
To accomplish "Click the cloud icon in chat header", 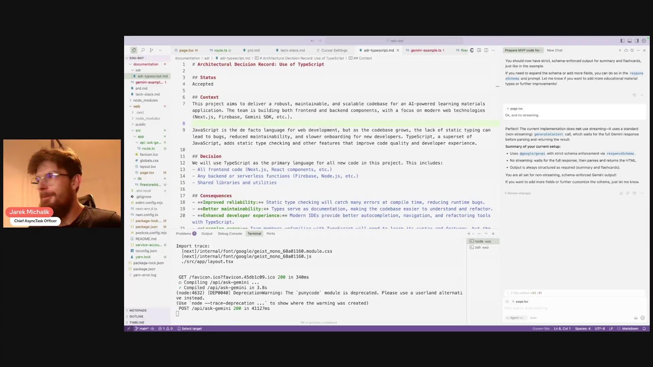I will pos(626,50).
